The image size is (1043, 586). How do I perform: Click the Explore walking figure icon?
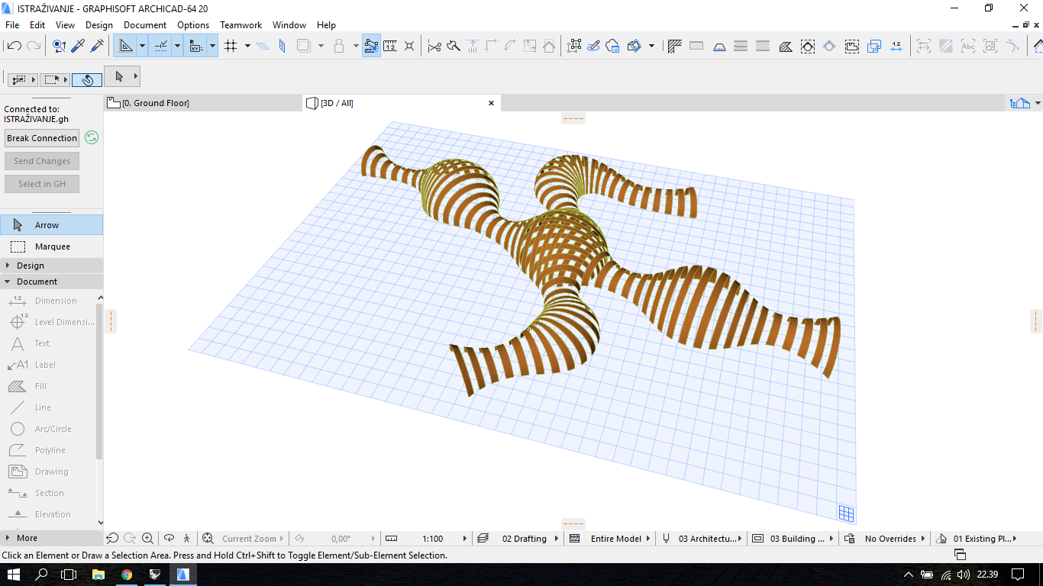(x=187, y=538)
